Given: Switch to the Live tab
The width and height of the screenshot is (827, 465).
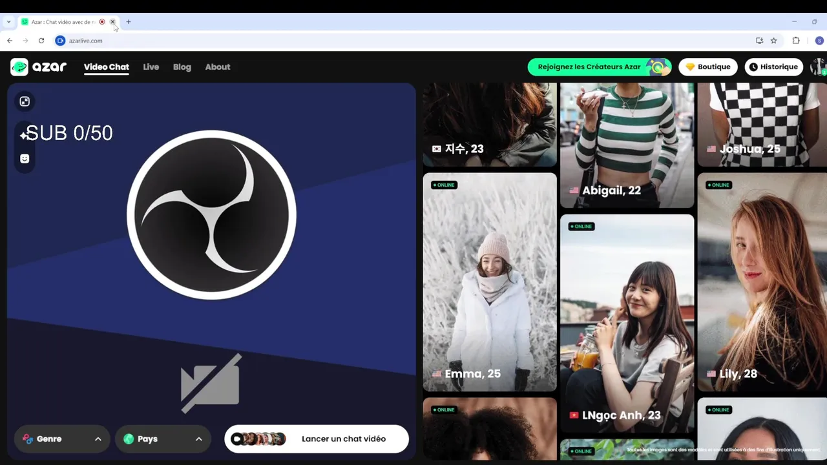Looking at the screenshot, I should click(x=151, y=67).
